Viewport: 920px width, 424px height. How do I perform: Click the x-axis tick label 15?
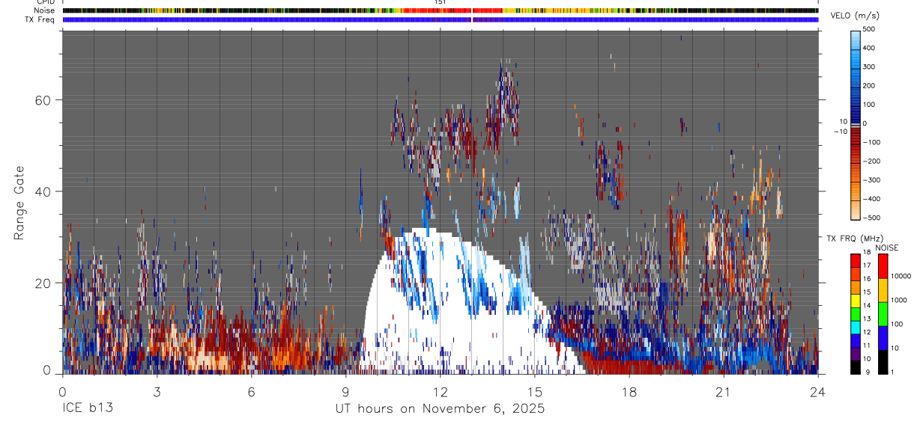pos(535,392)
